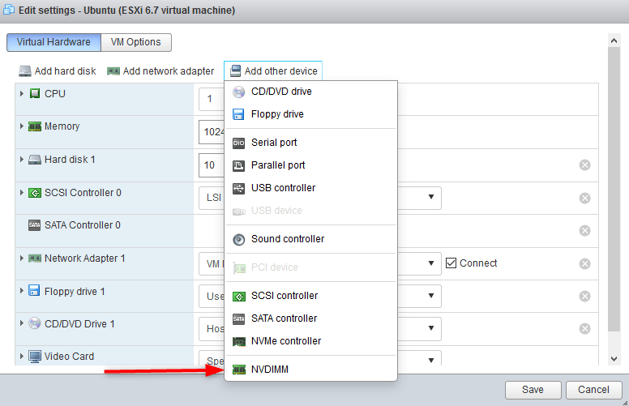Viewport: 629px width, 406px height.
Task: Expand the Network Adapter 1 row
Action: pos(22,258)
